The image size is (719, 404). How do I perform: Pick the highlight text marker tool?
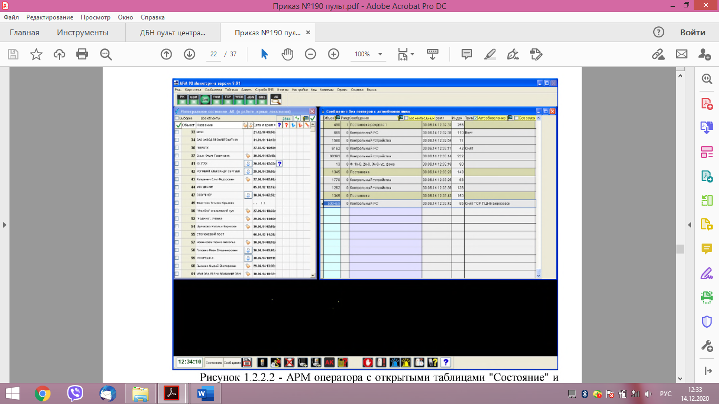(x=490, y=54)
